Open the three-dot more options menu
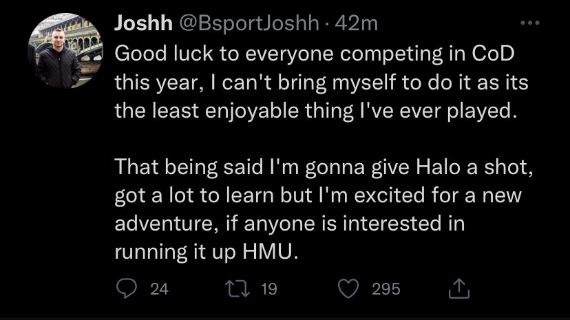 coord(528,23)
